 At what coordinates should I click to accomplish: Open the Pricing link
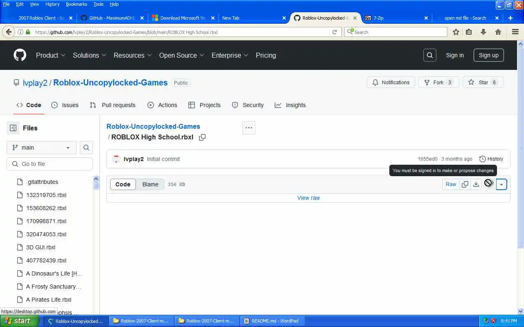pyautogui.click(x=266, y=55)
